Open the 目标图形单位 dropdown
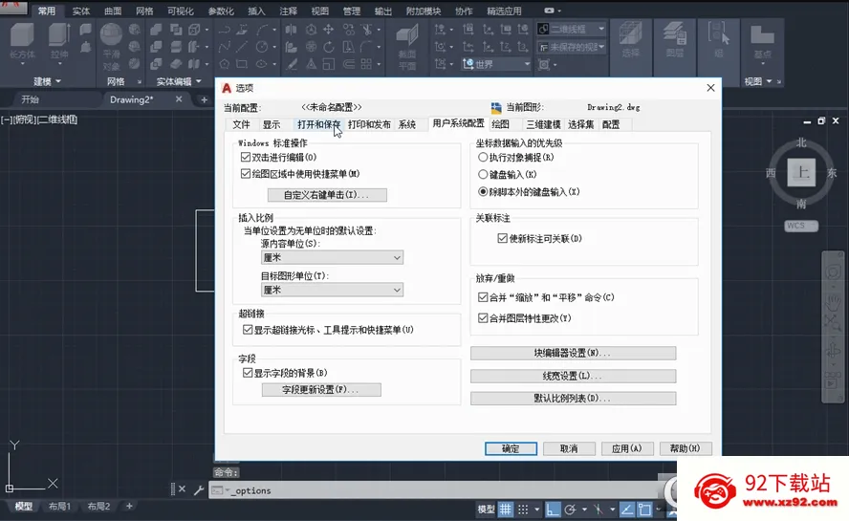Image resolution: width=849 pixels, height=521 pixels. click(332, 290)
